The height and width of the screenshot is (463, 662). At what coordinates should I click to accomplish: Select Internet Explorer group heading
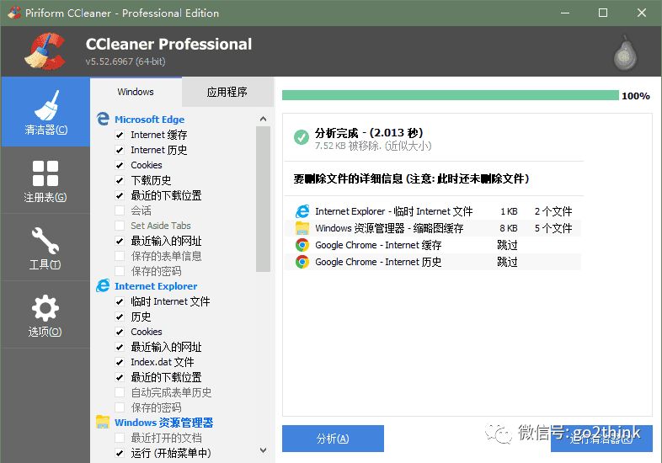(x=156, y=286)
